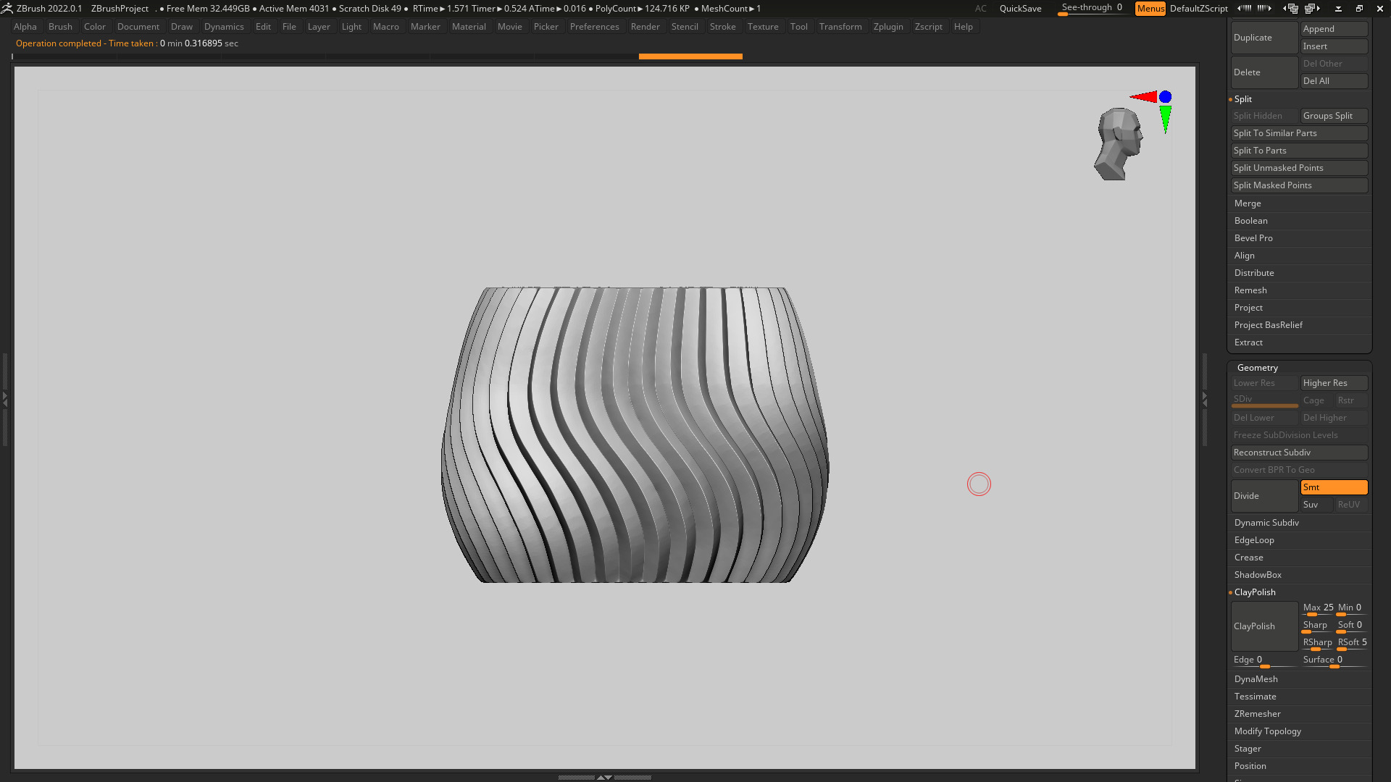Expand the Crease section
The height and width of the screenshot is (782, 1391).
click(1248, 558)
